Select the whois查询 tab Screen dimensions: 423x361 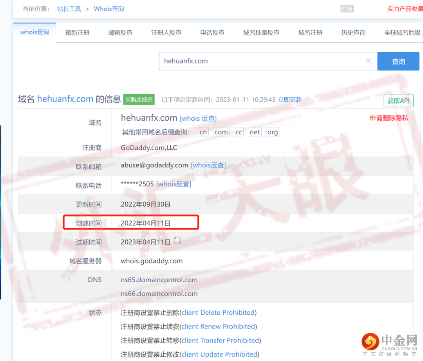(x=35, y=32)
